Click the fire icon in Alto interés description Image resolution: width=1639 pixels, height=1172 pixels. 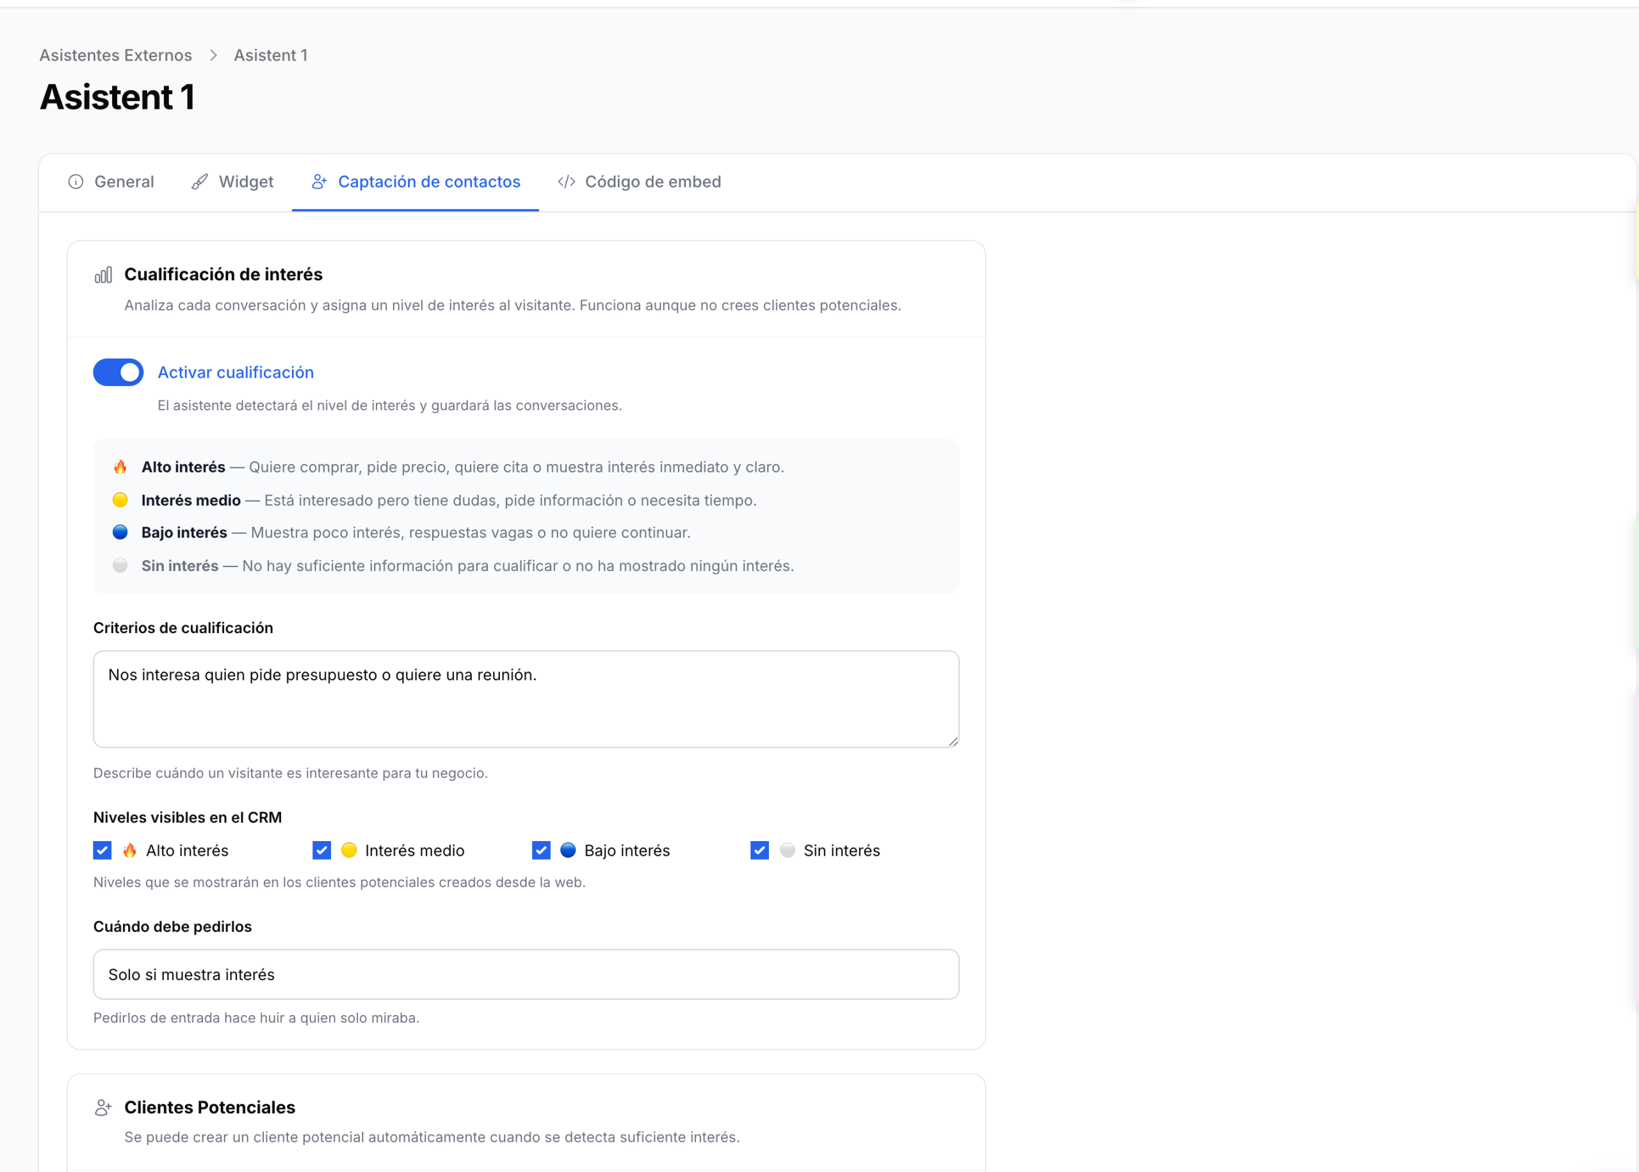coord(120,467)
